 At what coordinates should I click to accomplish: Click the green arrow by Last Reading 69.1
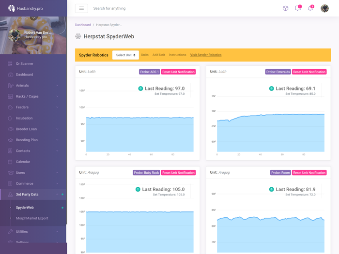pos(271,89)
